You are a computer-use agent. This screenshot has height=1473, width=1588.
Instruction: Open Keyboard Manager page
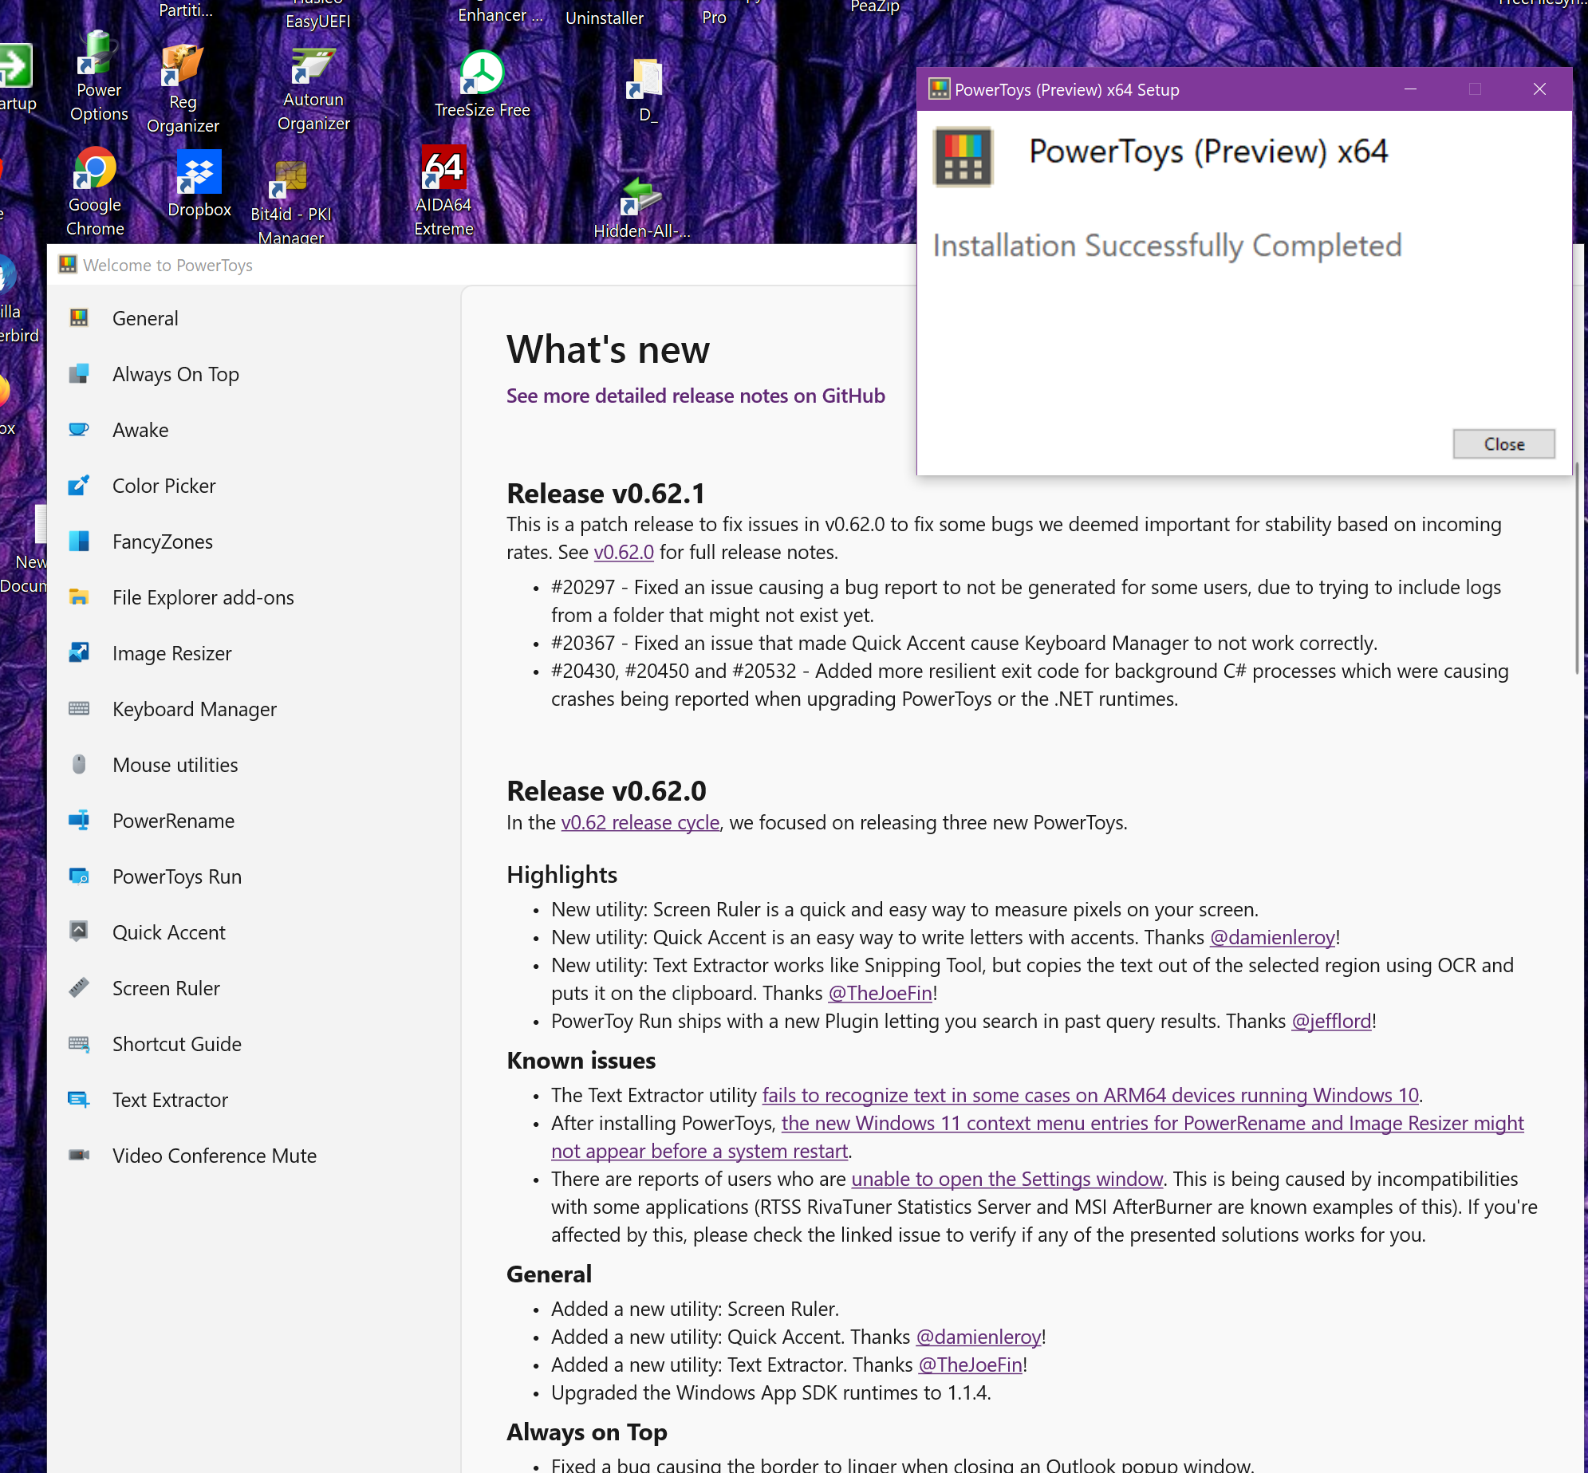tap(194, 709)
